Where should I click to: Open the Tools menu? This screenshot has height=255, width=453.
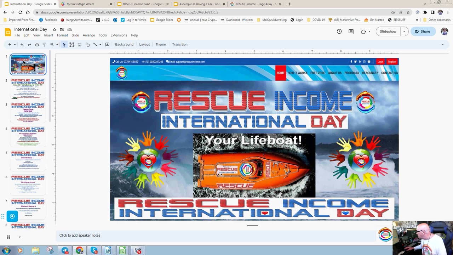point(103,35)
